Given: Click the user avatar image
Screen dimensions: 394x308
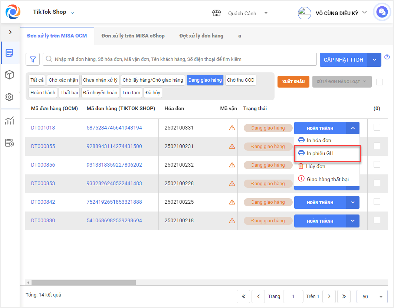Looking at the screenshot, I should click(x=304, y=13).
